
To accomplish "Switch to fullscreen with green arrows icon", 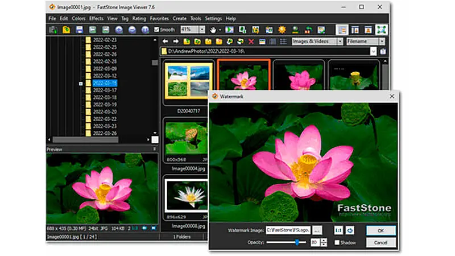I will click(381, 30).
